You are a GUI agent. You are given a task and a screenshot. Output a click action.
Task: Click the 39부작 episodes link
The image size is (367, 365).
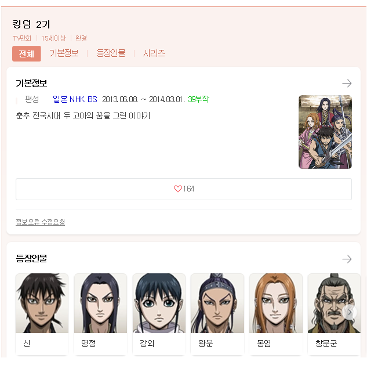198,99
